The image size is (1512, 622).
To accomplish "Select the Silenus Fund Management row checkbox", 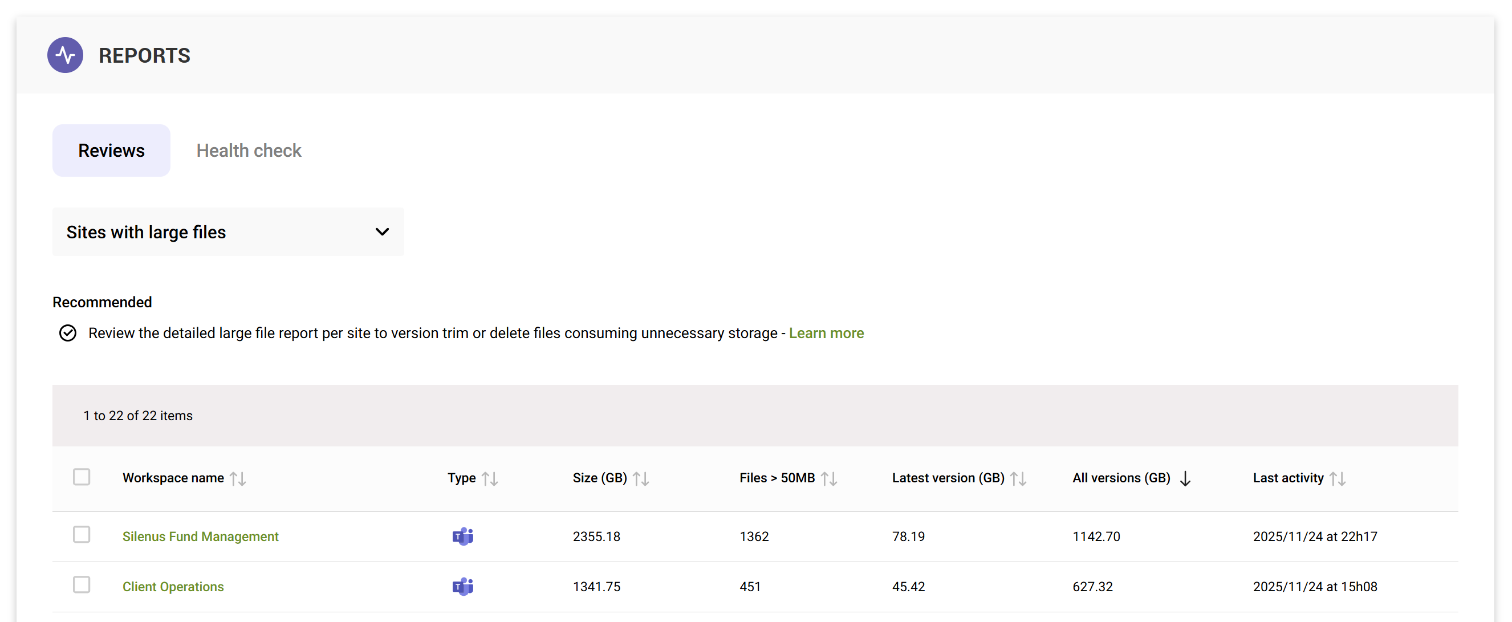I will click(x=82, y=535).
